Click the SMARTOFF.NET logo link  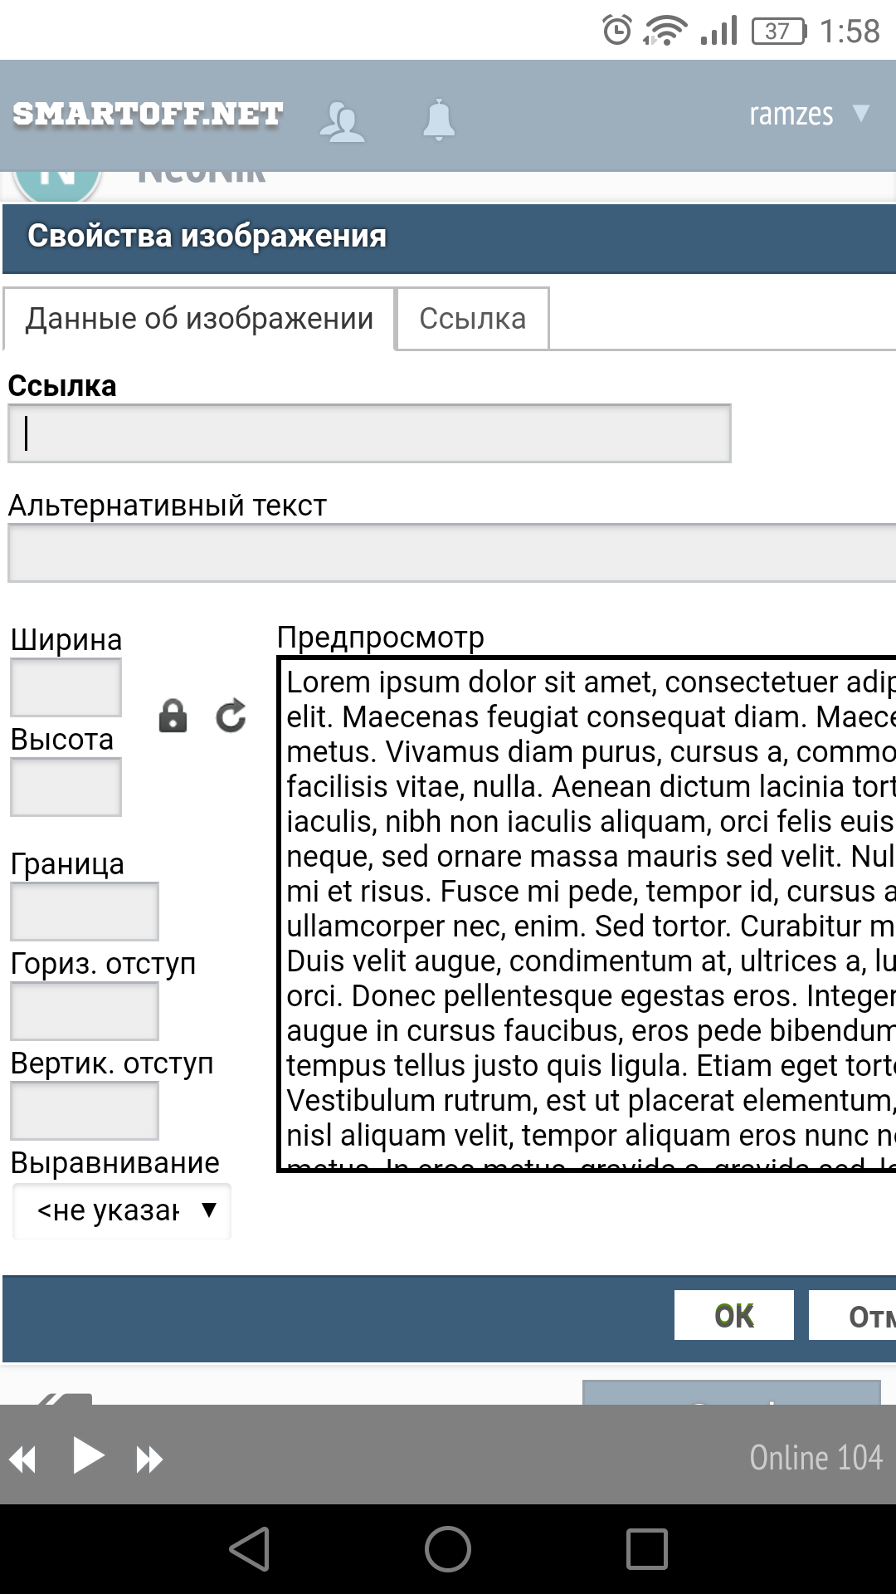click(148, 114)
